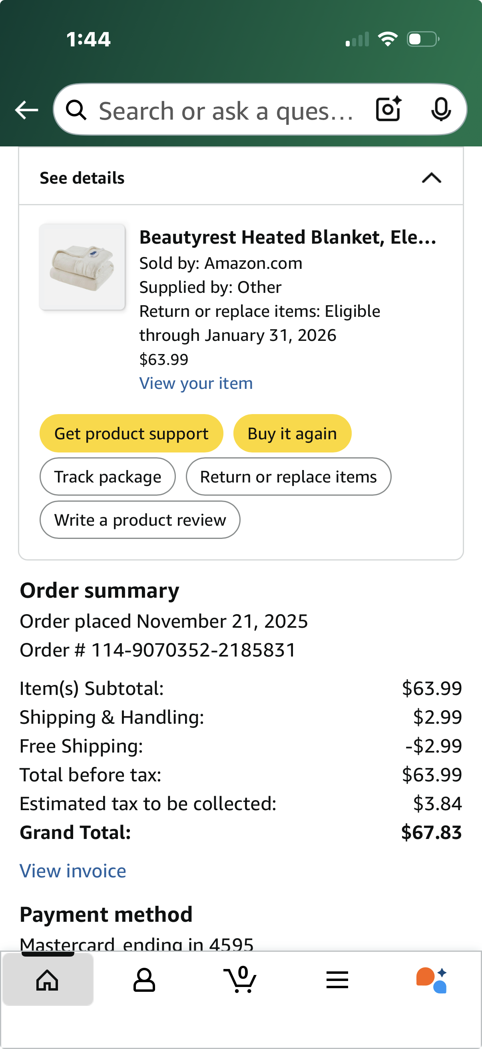
Task: Open the account profile tab
Action: click(144, 980)
